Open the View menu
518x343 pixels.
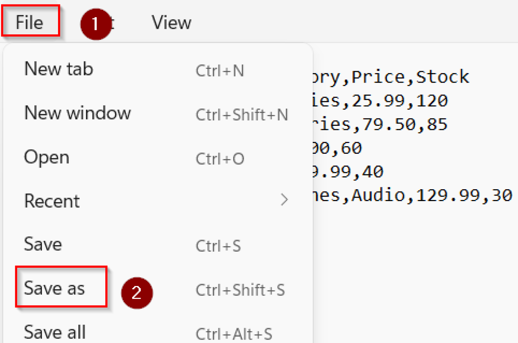point(171,22)
